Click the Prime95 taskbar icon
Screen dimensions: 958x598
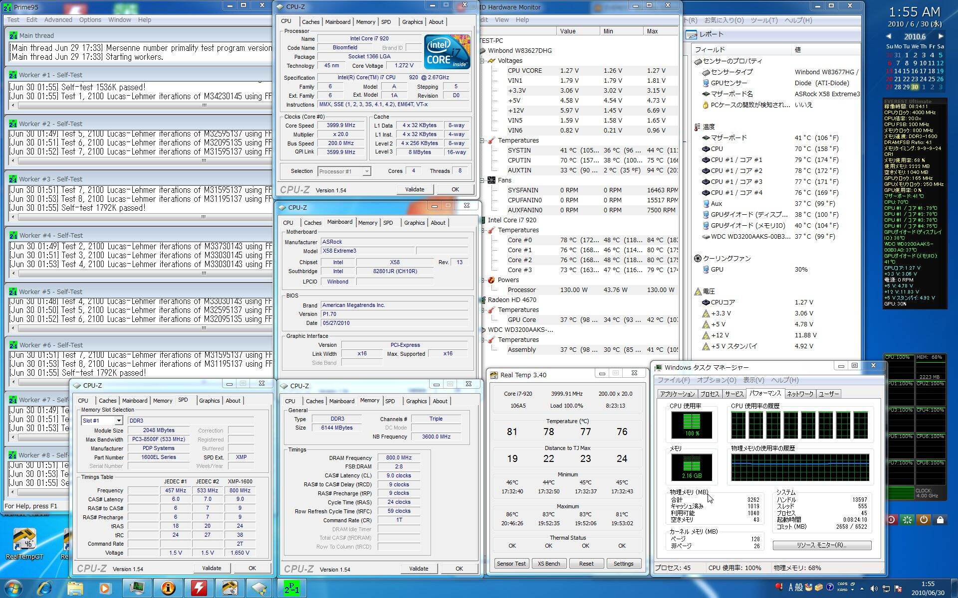pos(291,588)
